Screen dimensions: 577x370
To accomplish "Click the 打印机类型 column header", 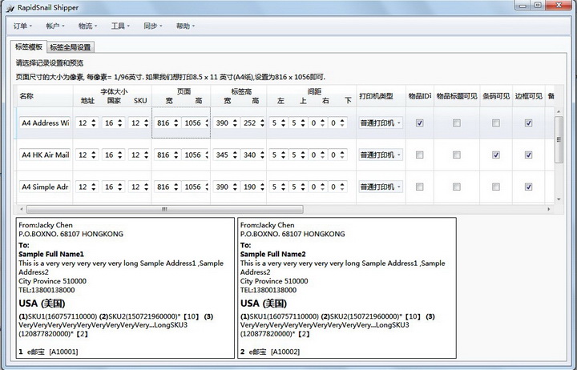I will pyautogui.click(x=375, y=96).
